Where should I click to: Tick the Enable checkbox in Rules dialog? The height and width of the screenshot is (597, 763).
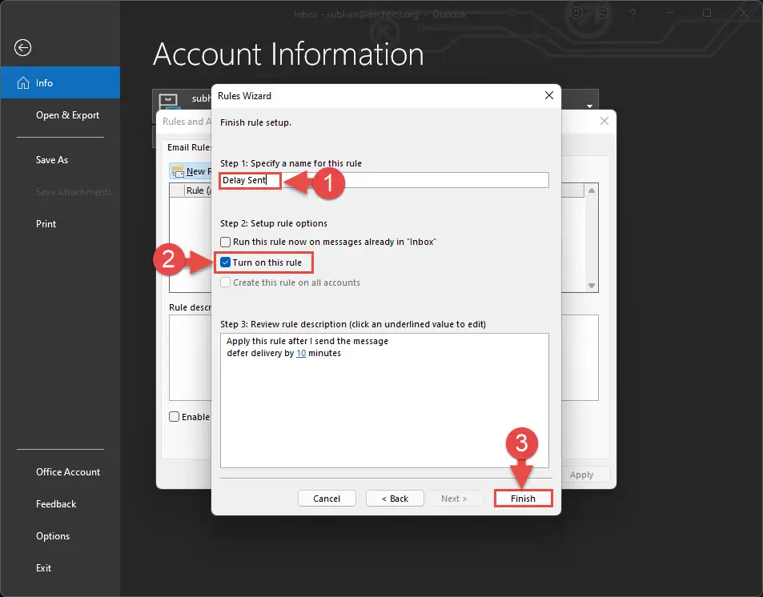coord(174,416)
